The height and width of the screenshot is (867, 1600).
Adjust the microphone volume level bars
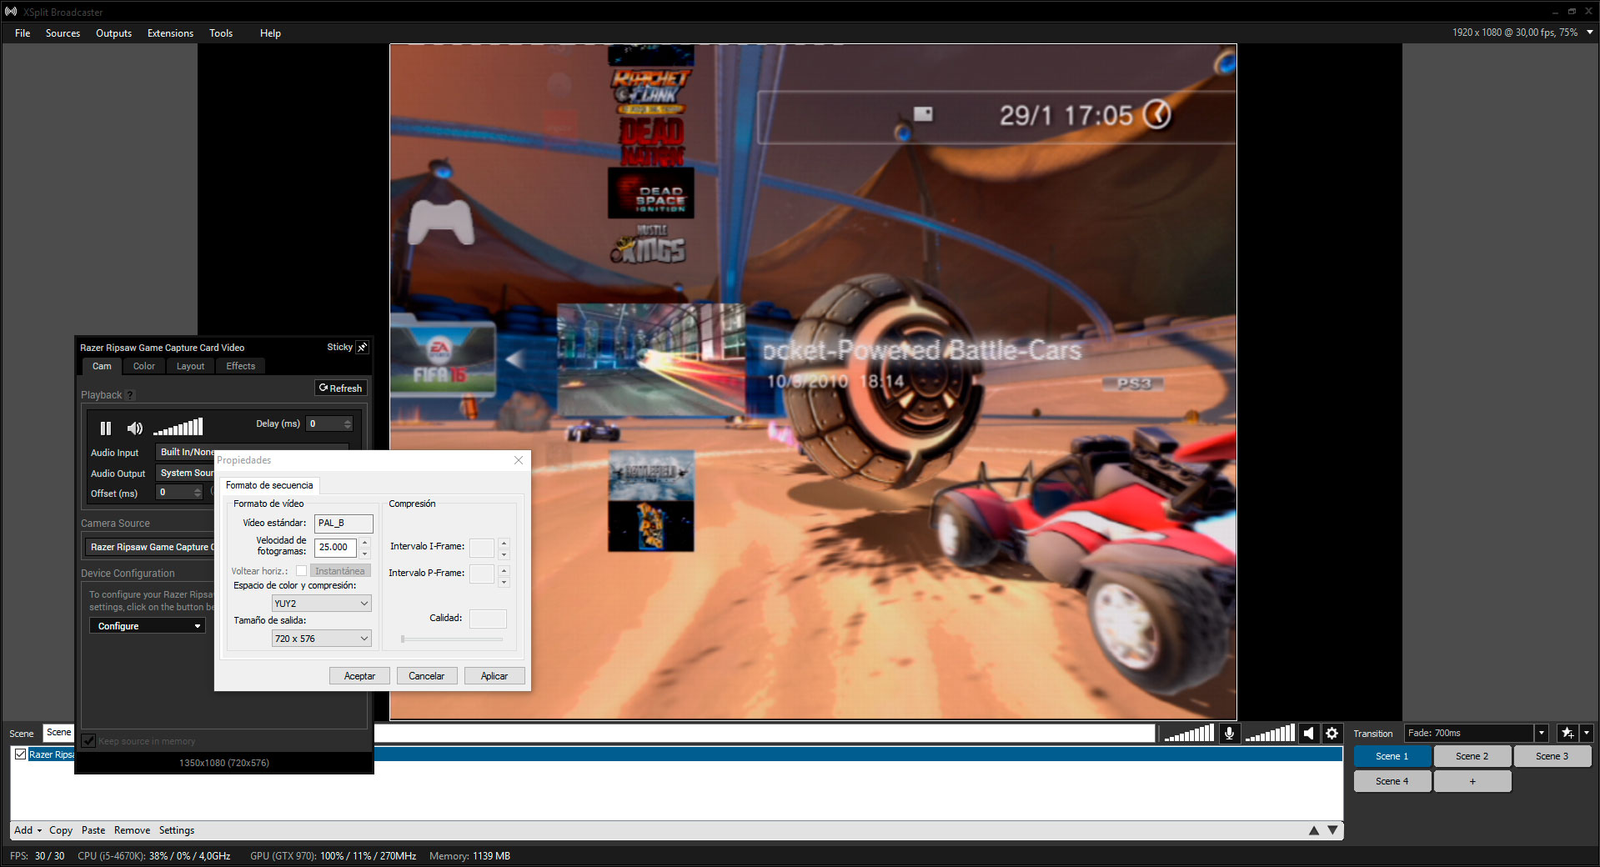(1189, 733)
